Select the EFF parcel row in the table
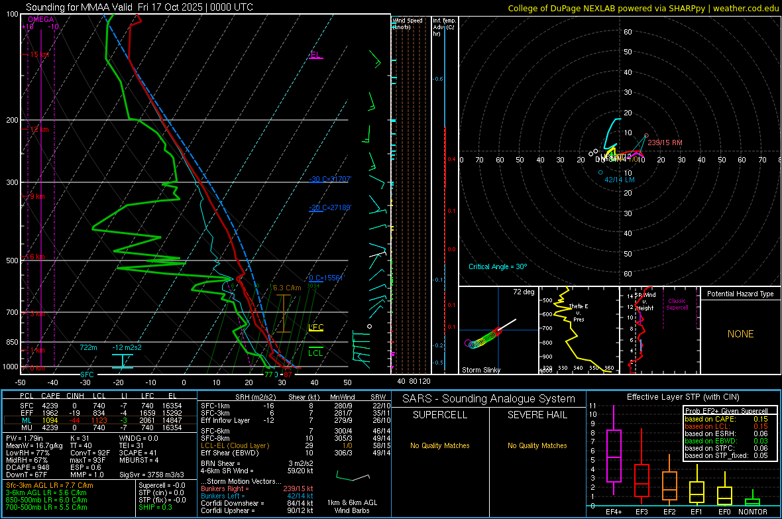The width and height of the screenshot is (782, 519). point(100,413)
